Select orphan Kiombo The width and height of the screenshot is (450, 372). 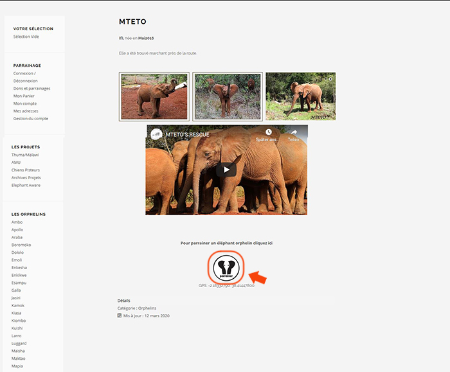pyautogui.click(x=19, y=321)
